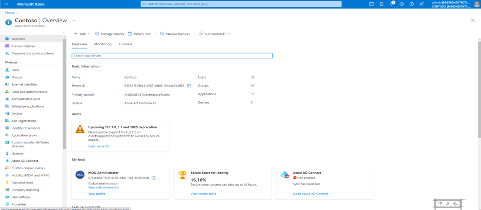Viewport: 481px width, 210px height.
Task: Expand the Add dropdown in the toolbar
Action: click(82, 34)
